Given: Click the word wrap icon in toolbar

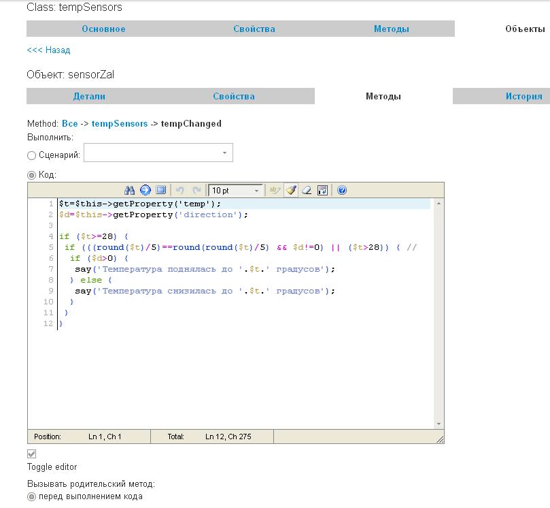Looking at the screenshot, I should (x=323, y=191).
